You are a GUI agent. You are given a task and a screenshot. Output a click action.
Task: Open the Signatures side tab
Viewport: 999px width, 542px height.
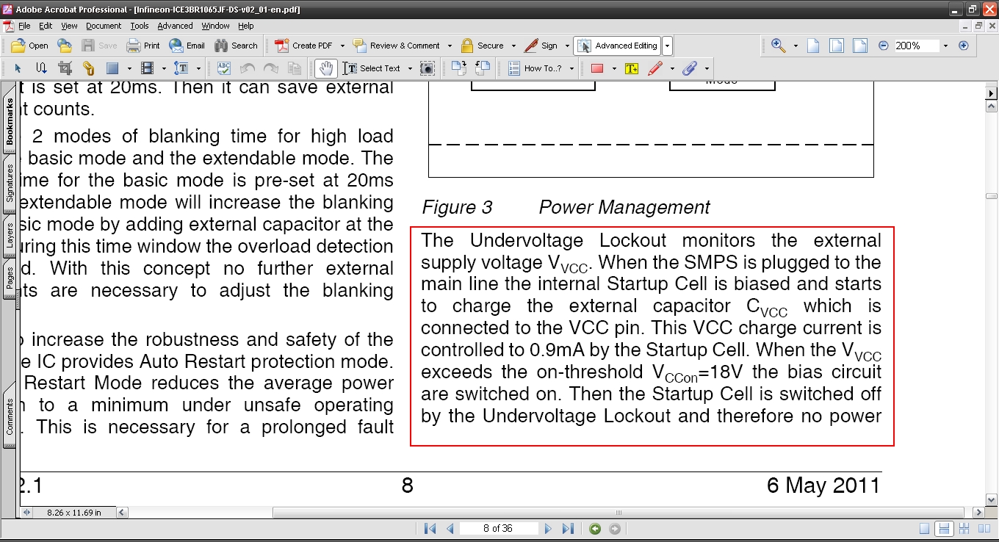coord(10,183)
